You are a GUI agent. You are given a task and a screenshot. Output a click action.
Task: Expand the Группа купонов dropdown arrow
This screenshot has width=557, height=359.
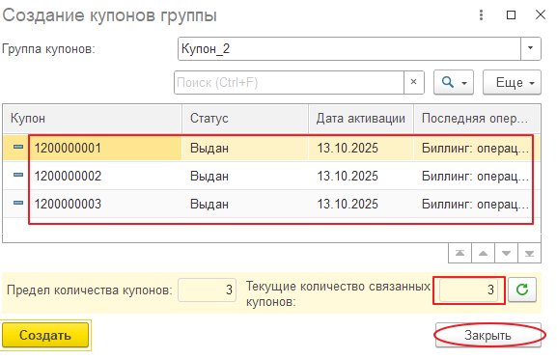click(530, 48)
